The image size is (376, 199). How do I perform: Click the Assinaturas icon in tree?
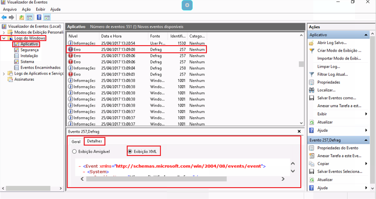10,79
